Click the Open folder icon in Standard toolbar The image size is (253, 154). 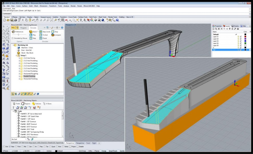point(8,20)
